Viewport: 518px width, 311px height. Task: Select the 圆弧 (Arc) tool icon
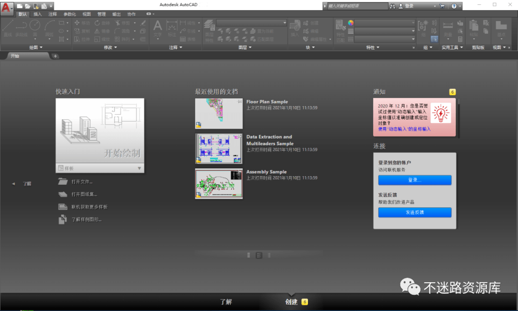tap(49, 25)
